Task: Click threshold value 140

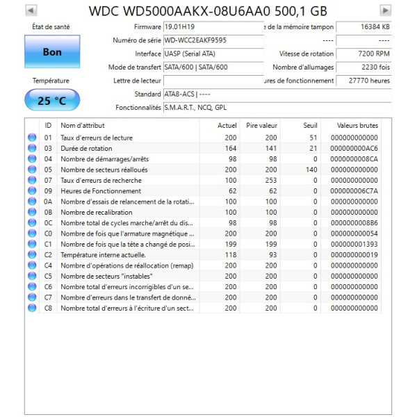Action: (311, 170)
